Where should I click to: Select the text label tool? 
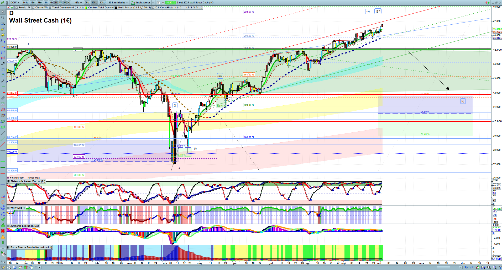[3, 69]
